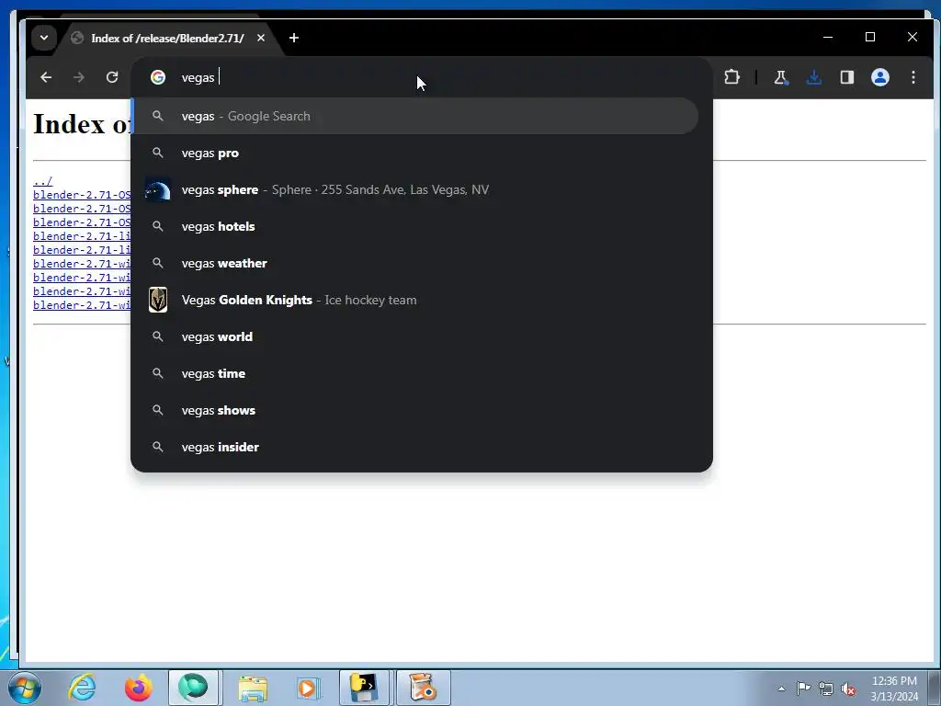This screenshot has height=706, width=941.
Task: Click the Action Center flag icon
Action: tap(803, 688)
